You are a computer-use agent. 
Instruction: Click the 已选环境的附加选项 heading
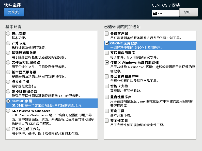(122, 27)
